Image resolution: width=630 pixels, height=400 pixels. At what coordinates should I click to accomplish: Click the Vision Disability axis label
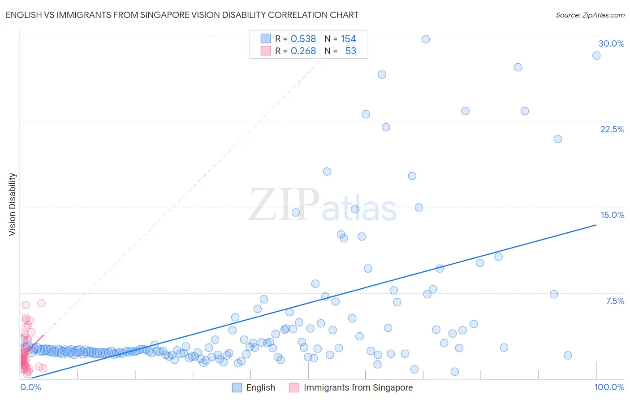tap(12, 204)
